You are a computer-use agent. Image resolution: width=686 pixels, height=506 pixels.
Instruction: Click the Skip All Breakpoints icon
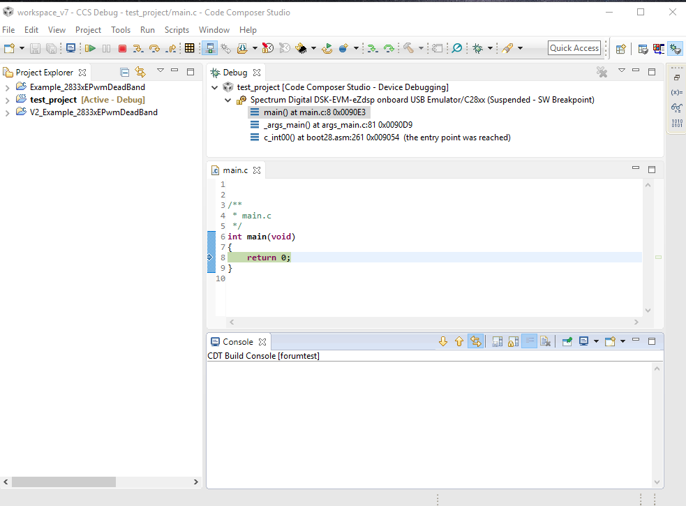point(456,48)
